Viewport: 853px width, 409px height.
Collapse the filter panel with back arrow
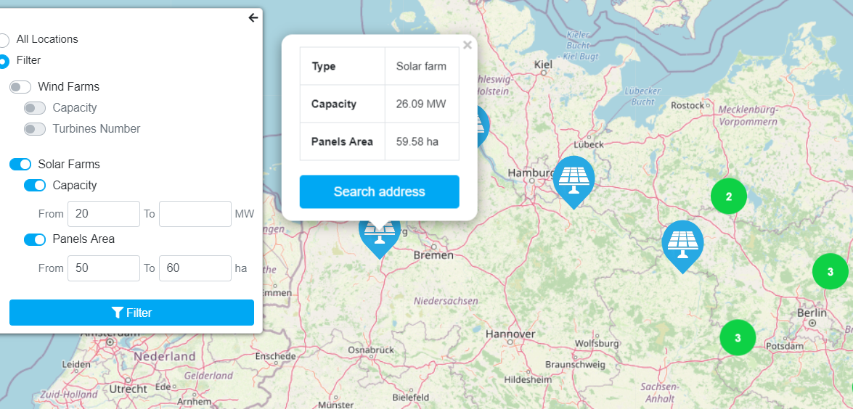click(253, 18)
